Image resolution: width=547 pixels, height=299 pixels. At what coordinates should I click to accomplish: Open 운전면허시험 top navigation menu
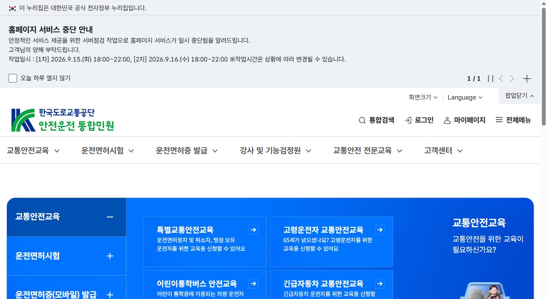coord(108,150)
